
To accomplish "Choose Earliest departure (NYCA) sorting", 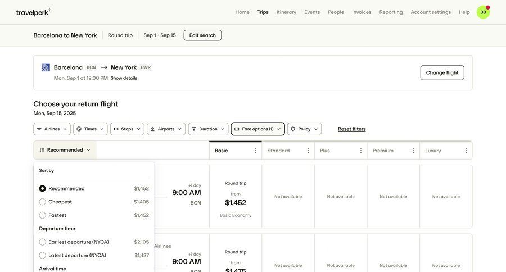I will [43, 242].
